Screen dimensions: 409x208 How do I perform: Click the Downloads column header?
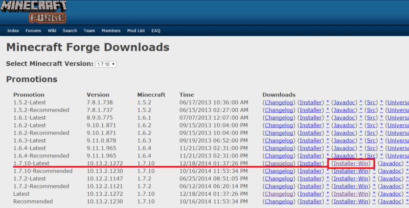279,95
